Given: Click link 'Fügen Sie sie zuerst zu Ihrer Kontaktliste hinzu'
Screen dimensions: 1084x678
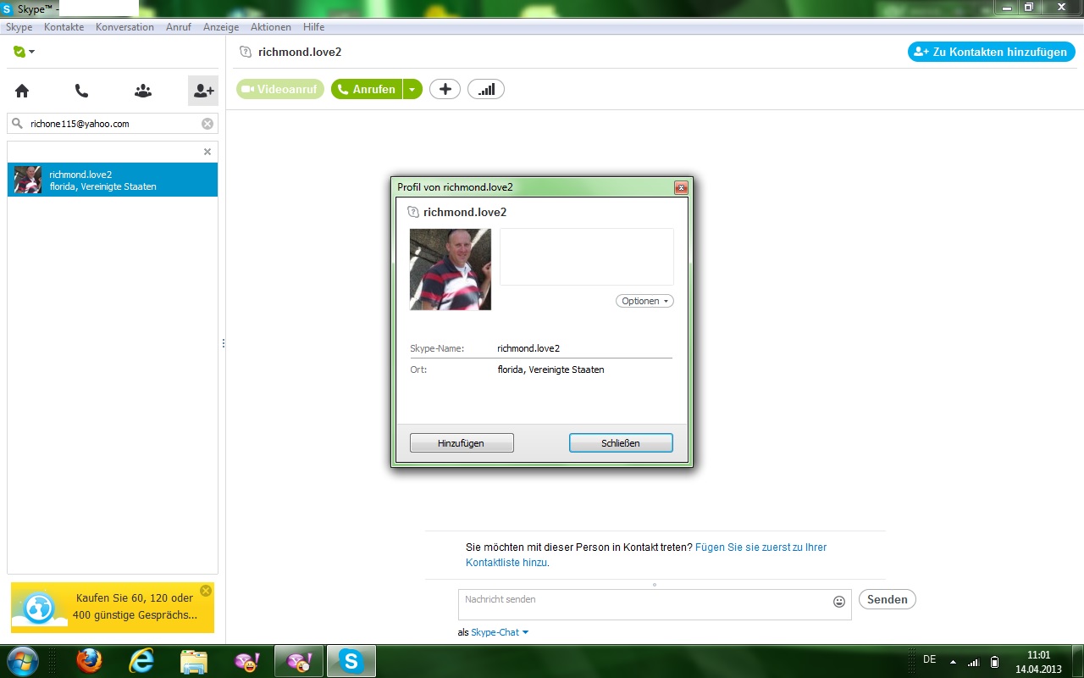Looking at the screenshot, I should click(x=646, y=555).
